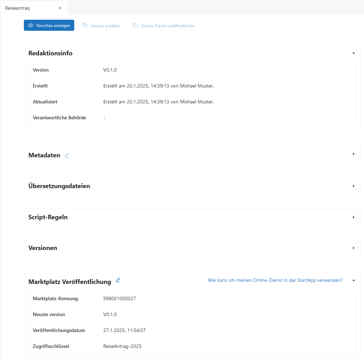Image resolution: width=364 pixels, height=360 pixels.
Task: Expand the Script-Regeln section arrow
Action: tap(353, 217)
